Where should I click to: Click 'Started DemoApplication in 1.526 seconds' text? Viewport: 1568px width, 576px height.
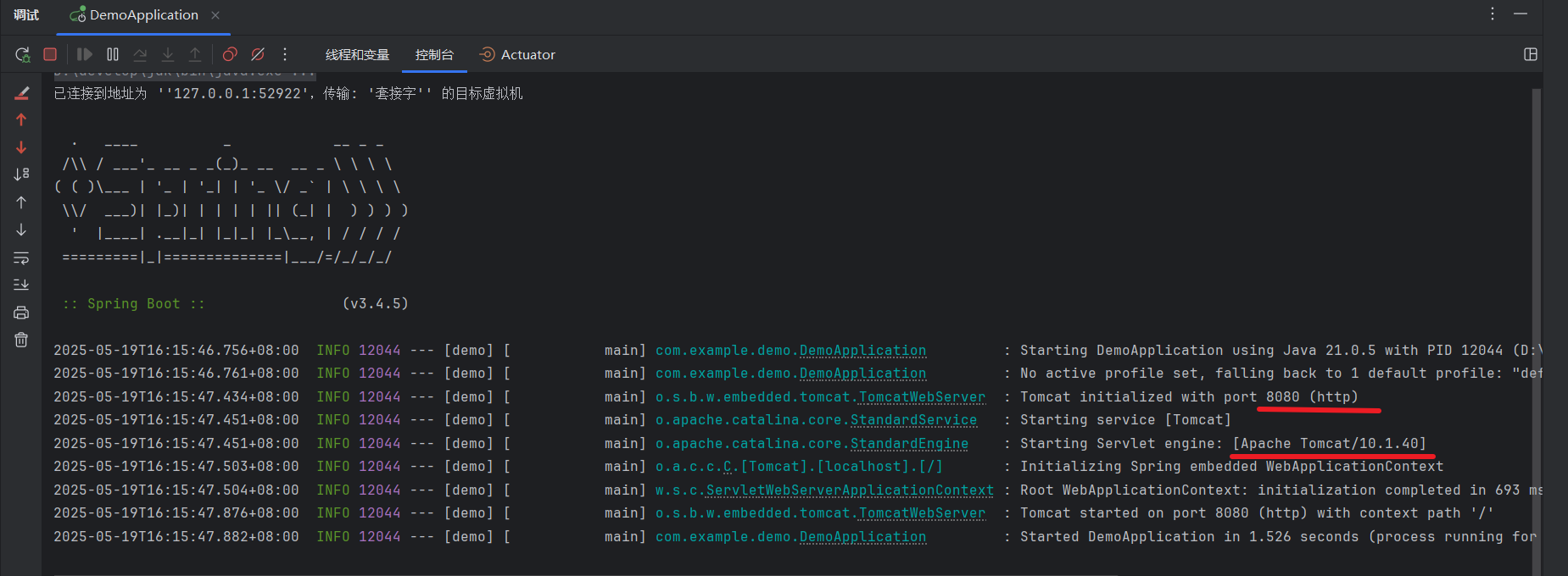pyautogui.click(x=1189, y=537)
